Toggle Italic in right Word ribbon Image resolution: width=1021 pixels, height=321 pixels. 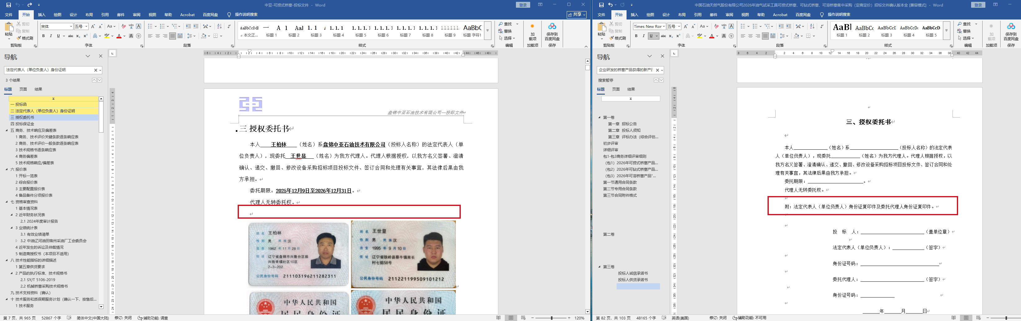pos(643,36)
